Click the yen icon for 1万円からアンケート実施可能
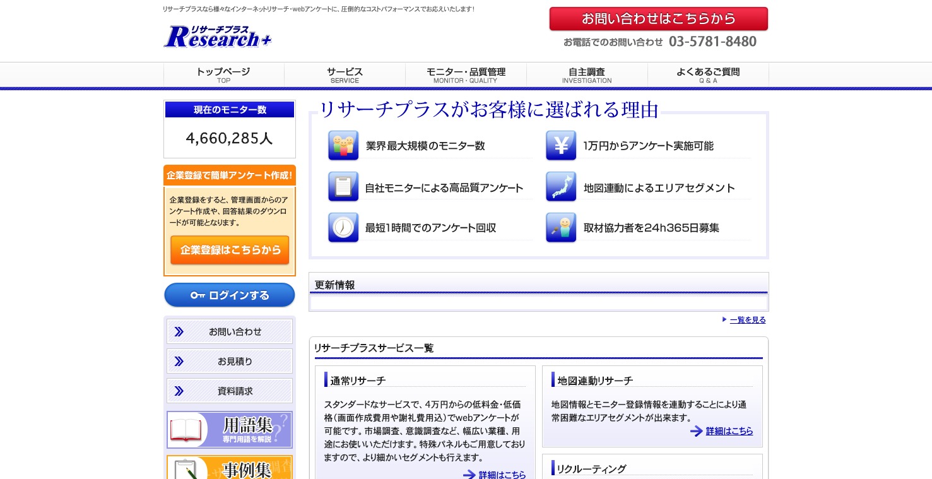The image size is (932, 479). click(561, 146)
